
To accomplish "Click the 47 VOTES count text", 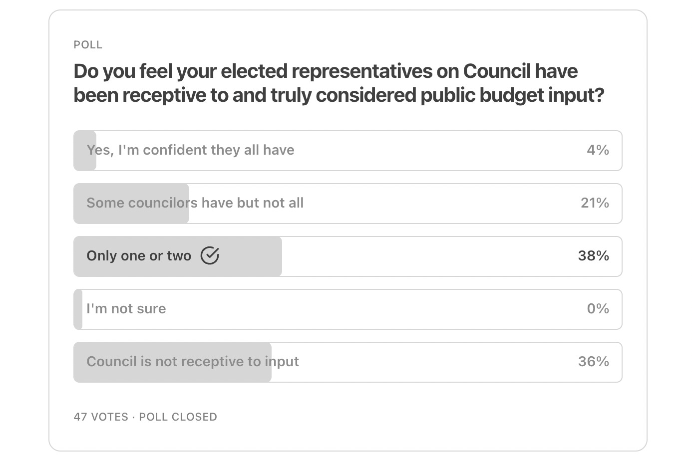I will (x=101, y=417).
